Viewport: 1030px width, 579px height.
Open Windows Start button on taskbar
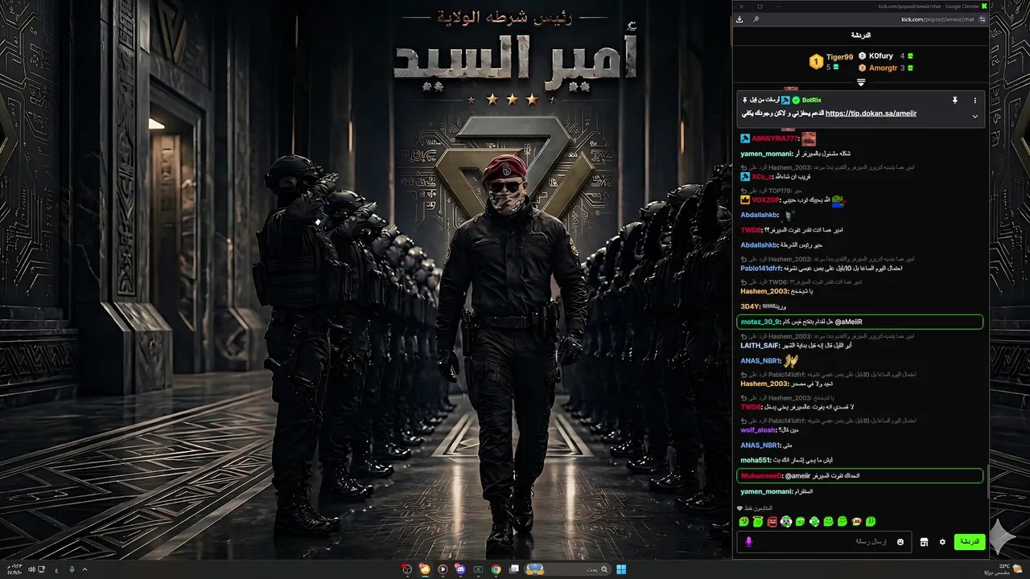click(621, 569)
